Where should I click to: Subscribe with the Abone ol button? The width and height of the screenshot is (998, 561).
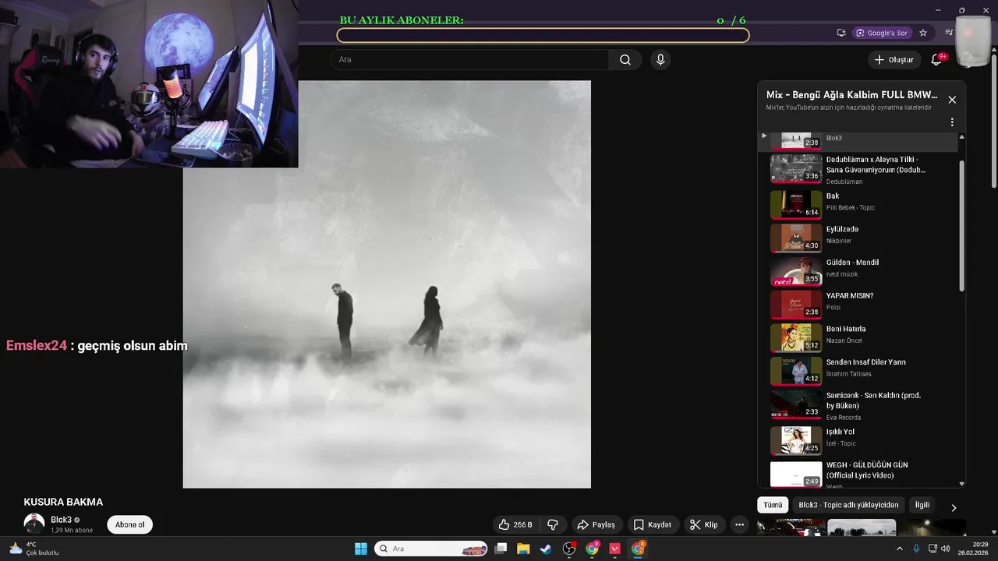pos(129,524)
